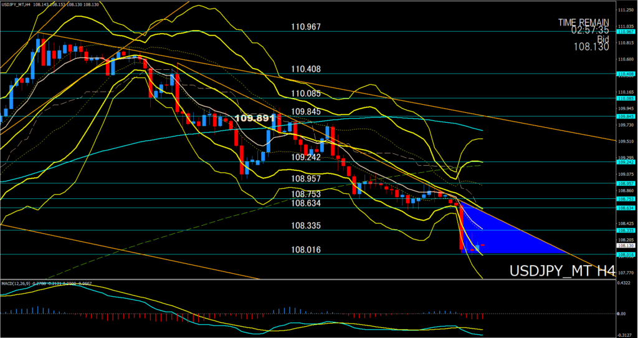Click the big USDJPY_MT H4 watermark label
This screenshot has width=638, height=338.
click(562, 271)
